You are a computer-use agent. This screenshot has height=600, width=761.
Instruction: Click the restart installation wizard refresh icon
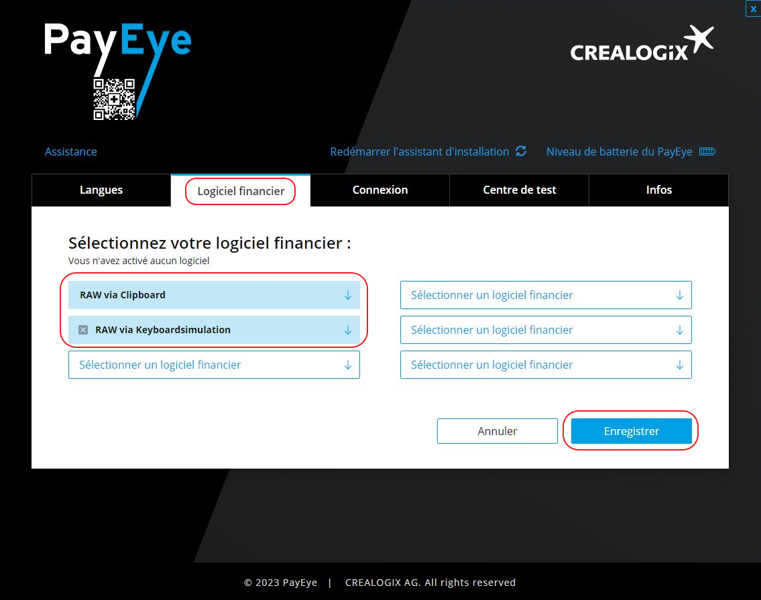521,151
